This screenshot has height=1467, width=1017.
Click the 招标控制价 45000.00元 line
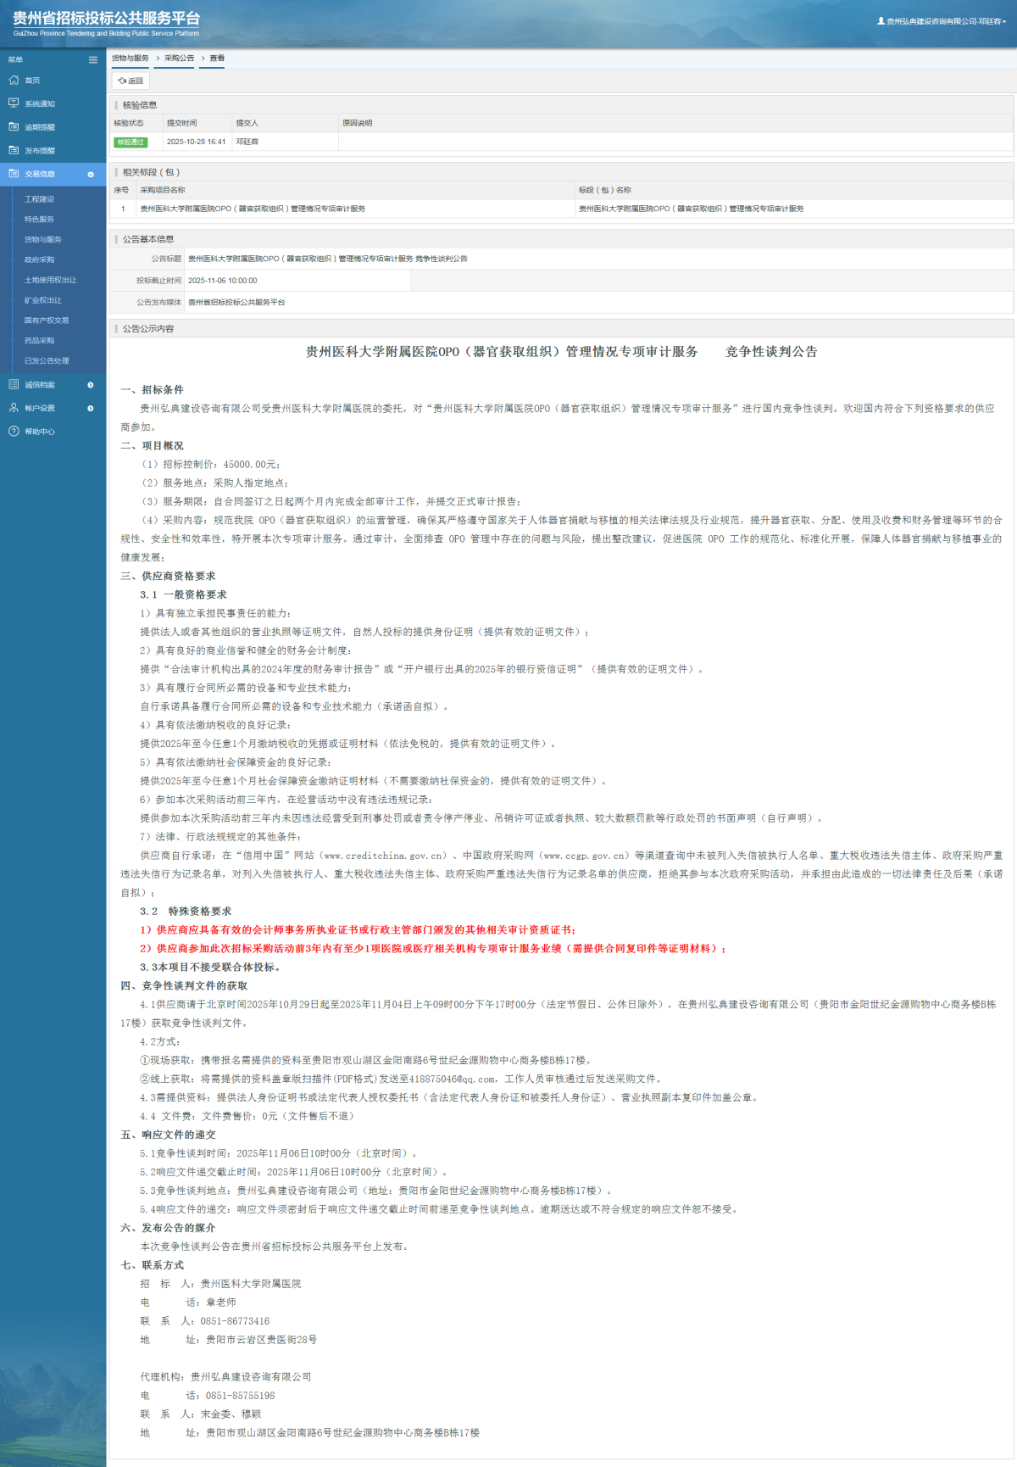(x=210, y=465)
